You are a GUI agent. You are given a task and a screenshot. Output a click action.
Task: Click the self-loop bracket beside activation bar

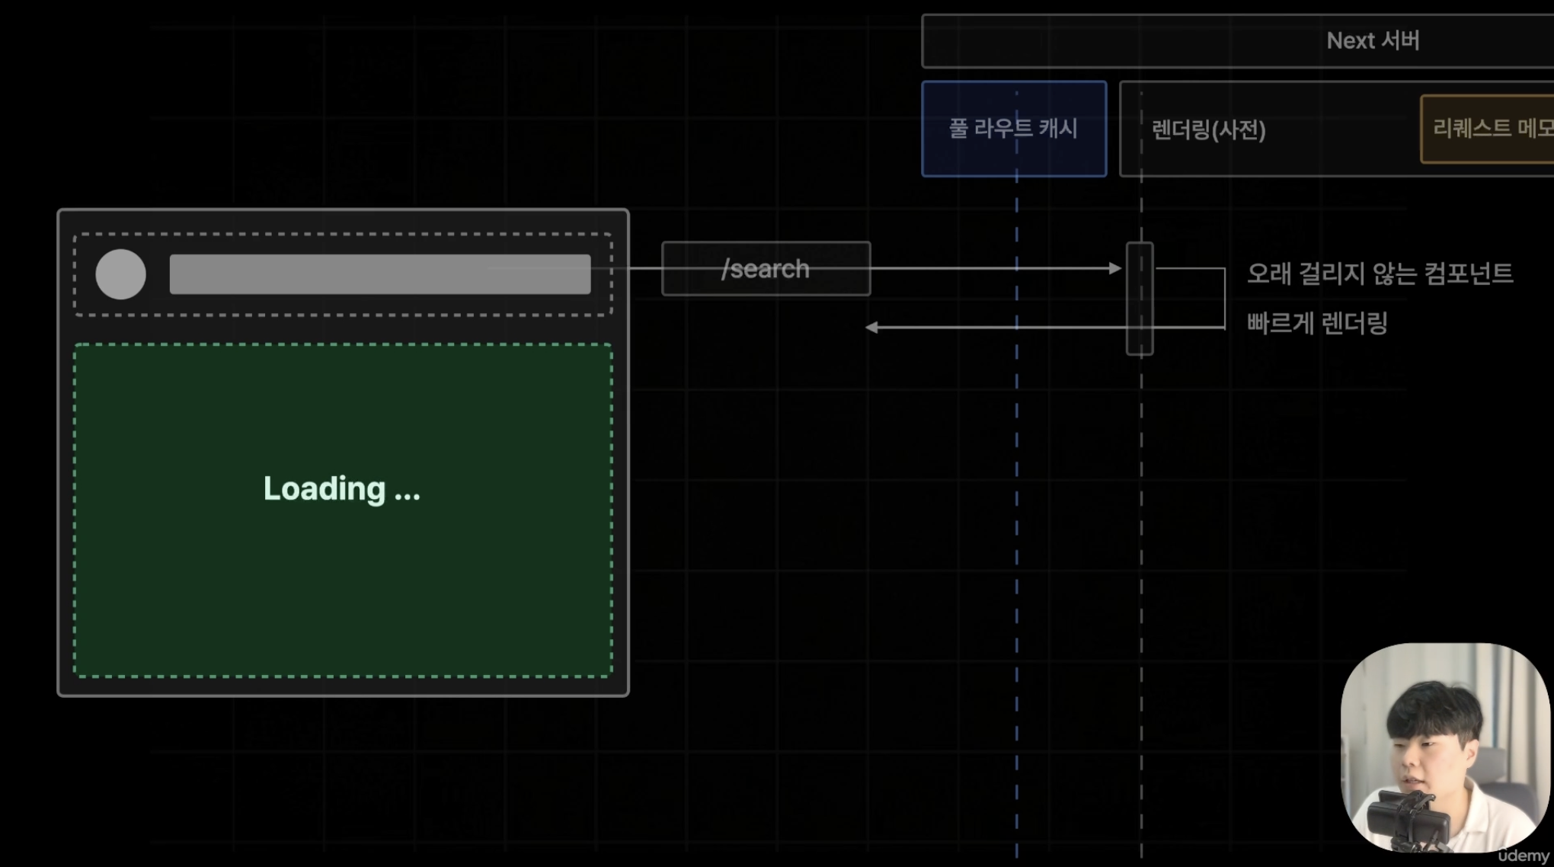[x=1224, y=298]
